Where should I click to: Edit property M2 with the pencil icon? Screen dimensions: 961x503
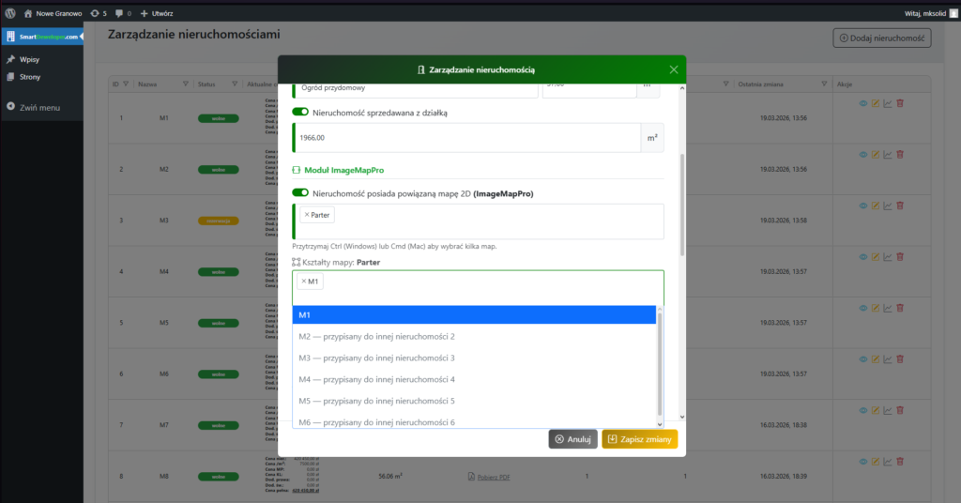[876, 155]
